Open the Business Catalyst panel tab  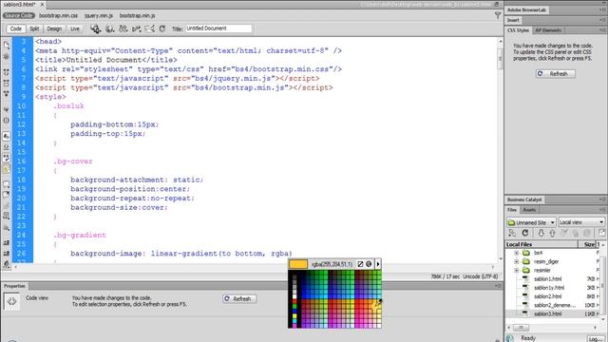tap(524, 199)
